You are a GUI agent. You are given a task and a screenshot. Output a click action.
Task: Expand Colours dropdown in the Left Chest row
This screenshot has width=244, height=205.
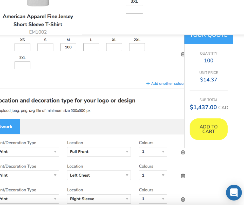[153, 175]
